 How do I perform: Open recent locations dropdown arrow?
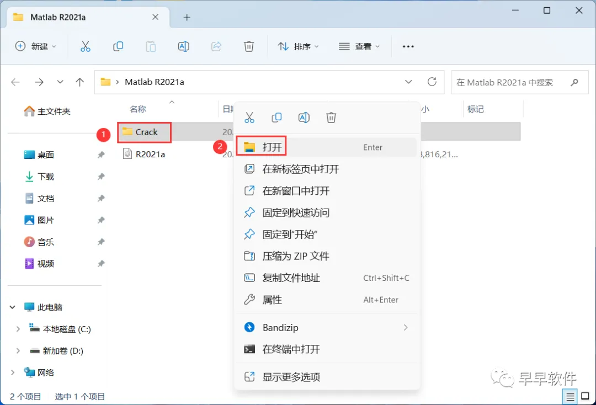pos(60,82)
